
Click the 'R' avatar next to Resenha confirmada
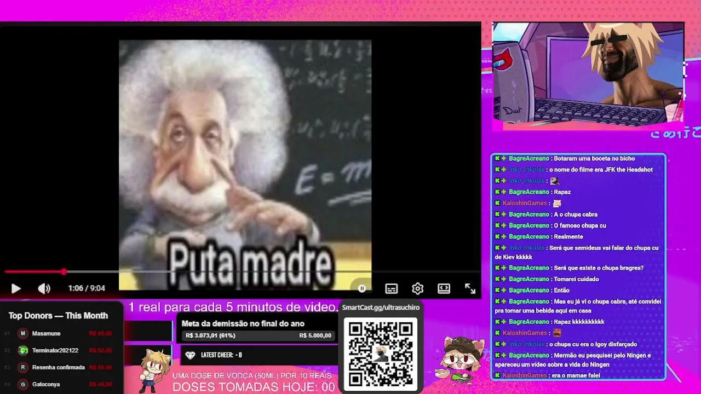23,367
